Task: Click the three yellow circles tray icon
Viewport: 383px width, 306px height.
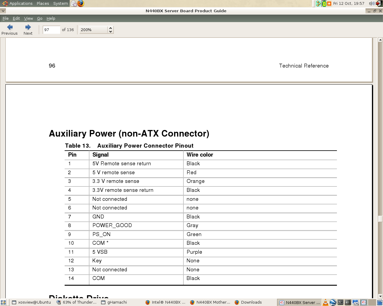Action: [x=318, y=4]
